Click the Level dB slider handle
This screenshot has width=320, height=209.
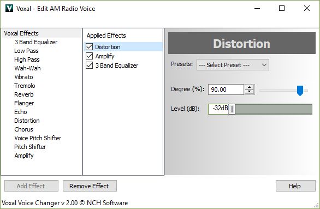(232, 109)
